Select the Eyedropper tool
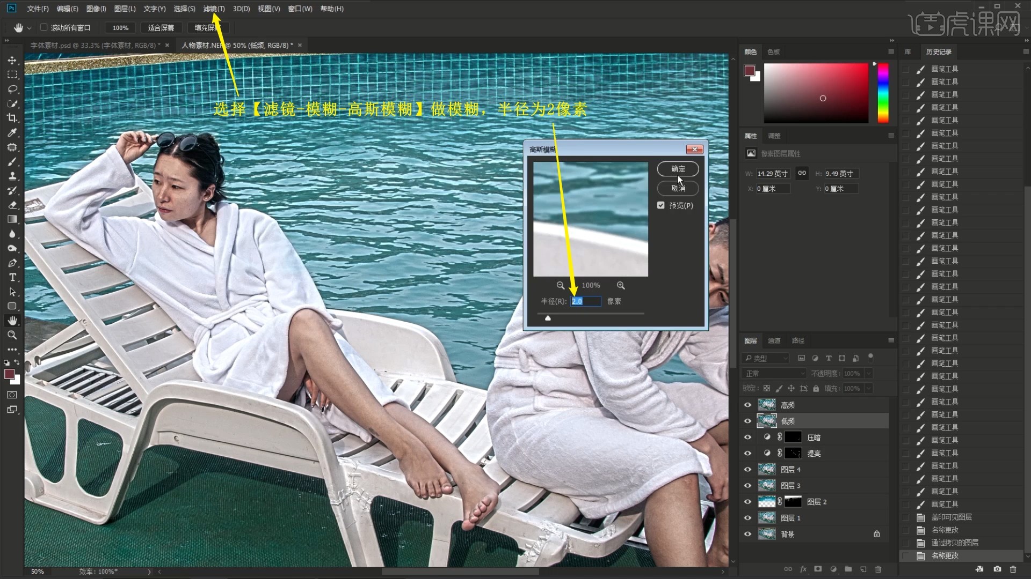1031x579 pixels. coord(12,132)
